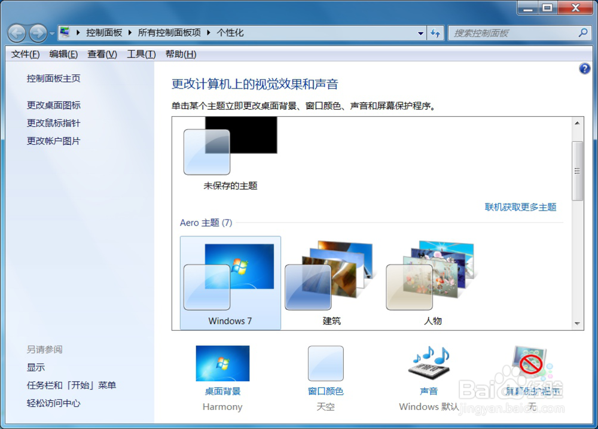Open the address bar history dropdown

420,33
